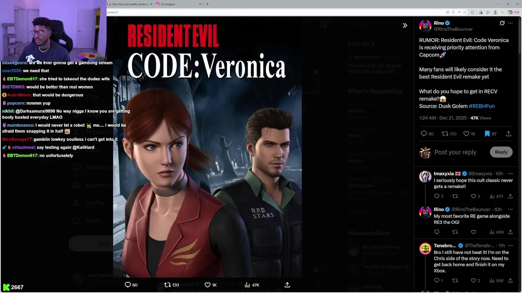Open the 47K Views count link

pyautogui.click(x=480, y=118)
